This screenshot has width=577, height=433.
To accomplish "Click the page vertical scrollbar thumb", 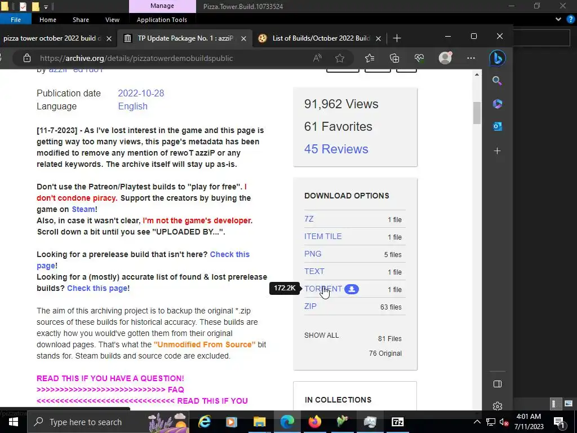I will [x=477, y=113].
